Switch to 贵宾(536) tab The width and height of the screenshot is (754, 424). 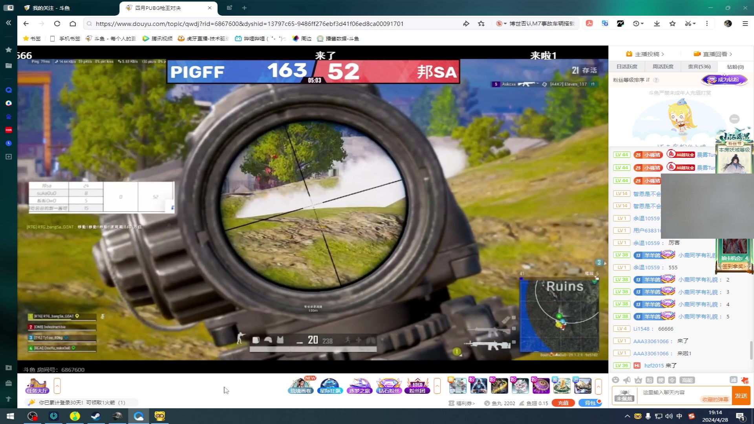(699, 67)
